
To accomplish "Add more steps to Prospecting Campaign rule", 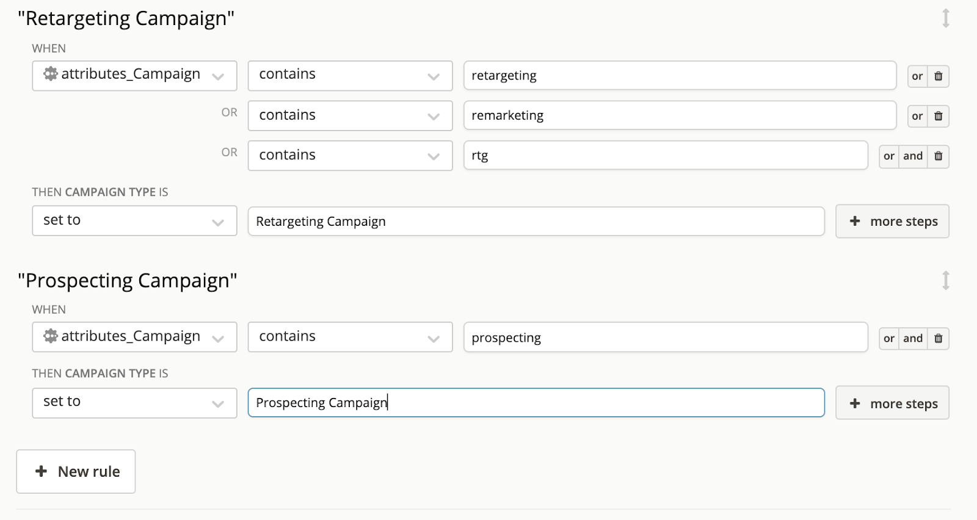I will (x=892, y=403).
